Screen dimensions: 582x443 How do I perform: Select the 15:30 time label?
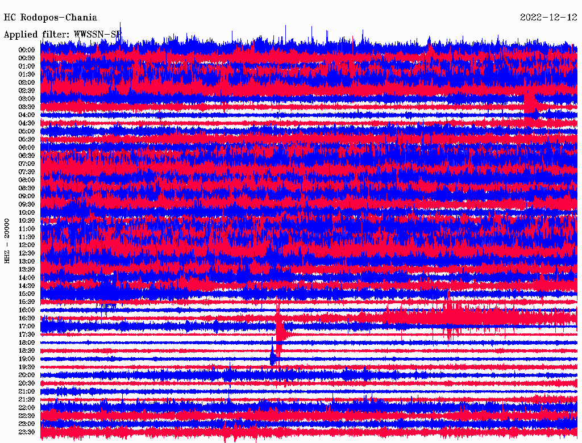click(x=27, y=302)
